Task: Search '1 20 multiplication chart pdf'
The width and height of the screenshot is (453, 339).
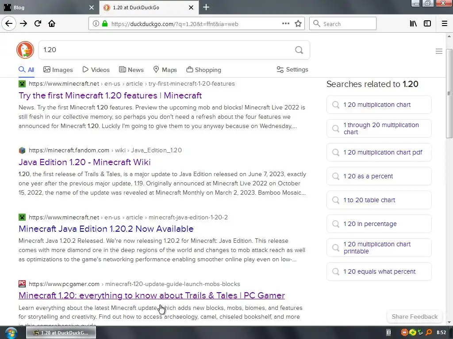Action: tap(379, 152)
